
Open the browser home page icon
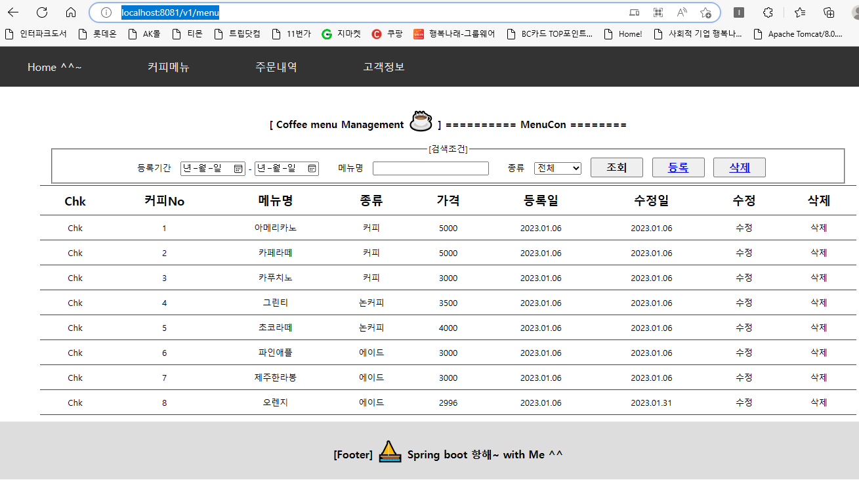(71, 12)
